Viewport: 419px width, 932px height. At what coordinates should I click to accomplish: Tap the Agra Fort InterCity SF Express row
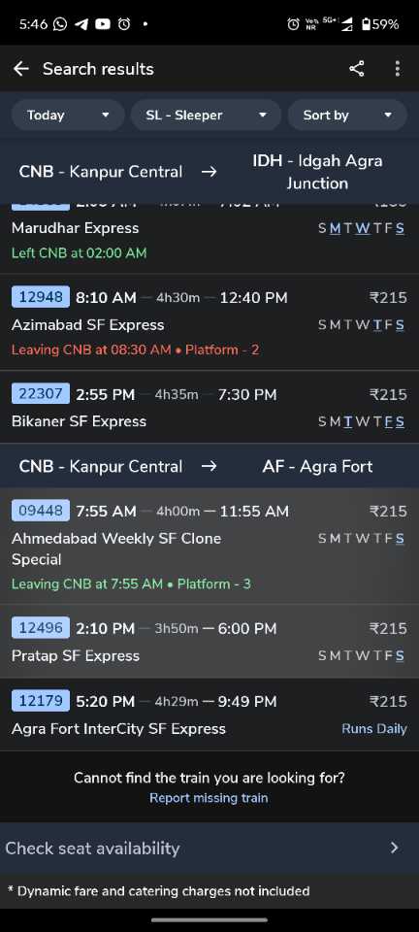[209, 715]
